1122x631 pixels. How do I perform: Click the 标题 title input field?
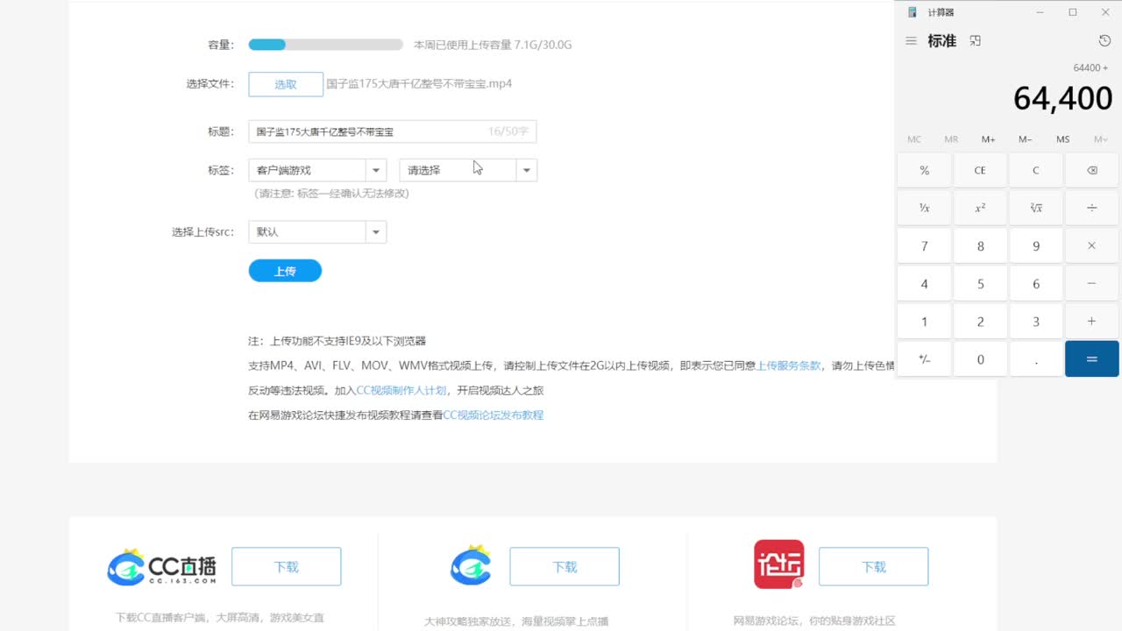392,131
